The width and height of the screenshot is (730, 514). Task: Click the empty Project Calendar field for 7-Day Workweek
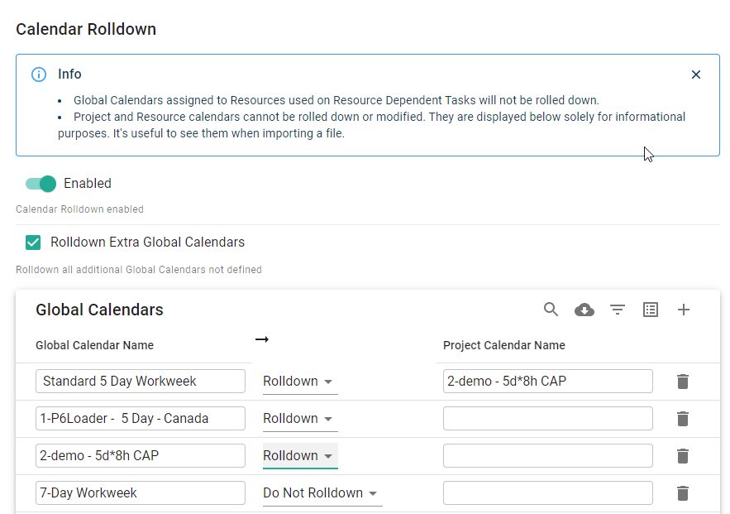[x=547, y=493]
